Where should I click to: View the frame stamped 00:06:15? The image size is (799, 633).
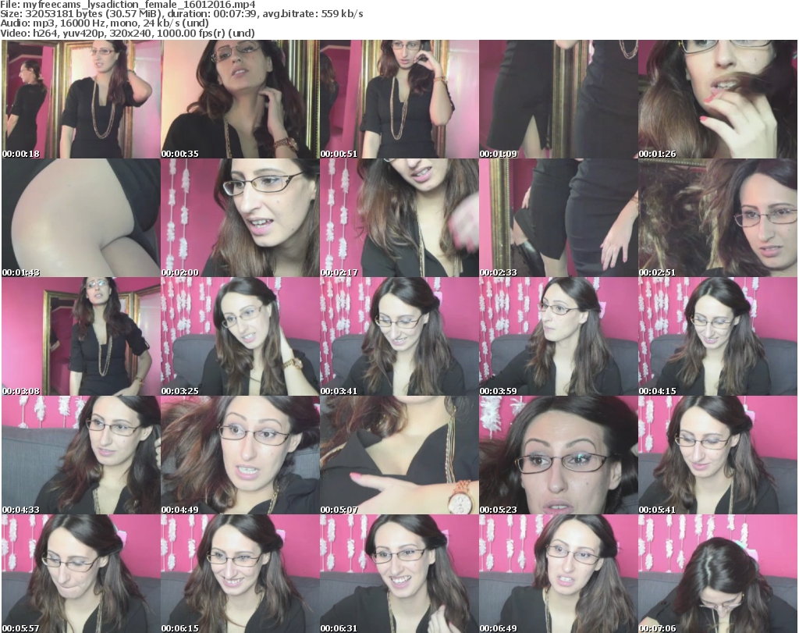pos(240,574)
